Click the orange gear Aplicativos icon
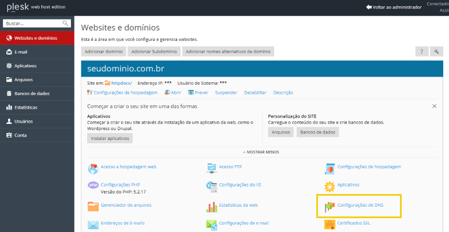 pos(330,187)
